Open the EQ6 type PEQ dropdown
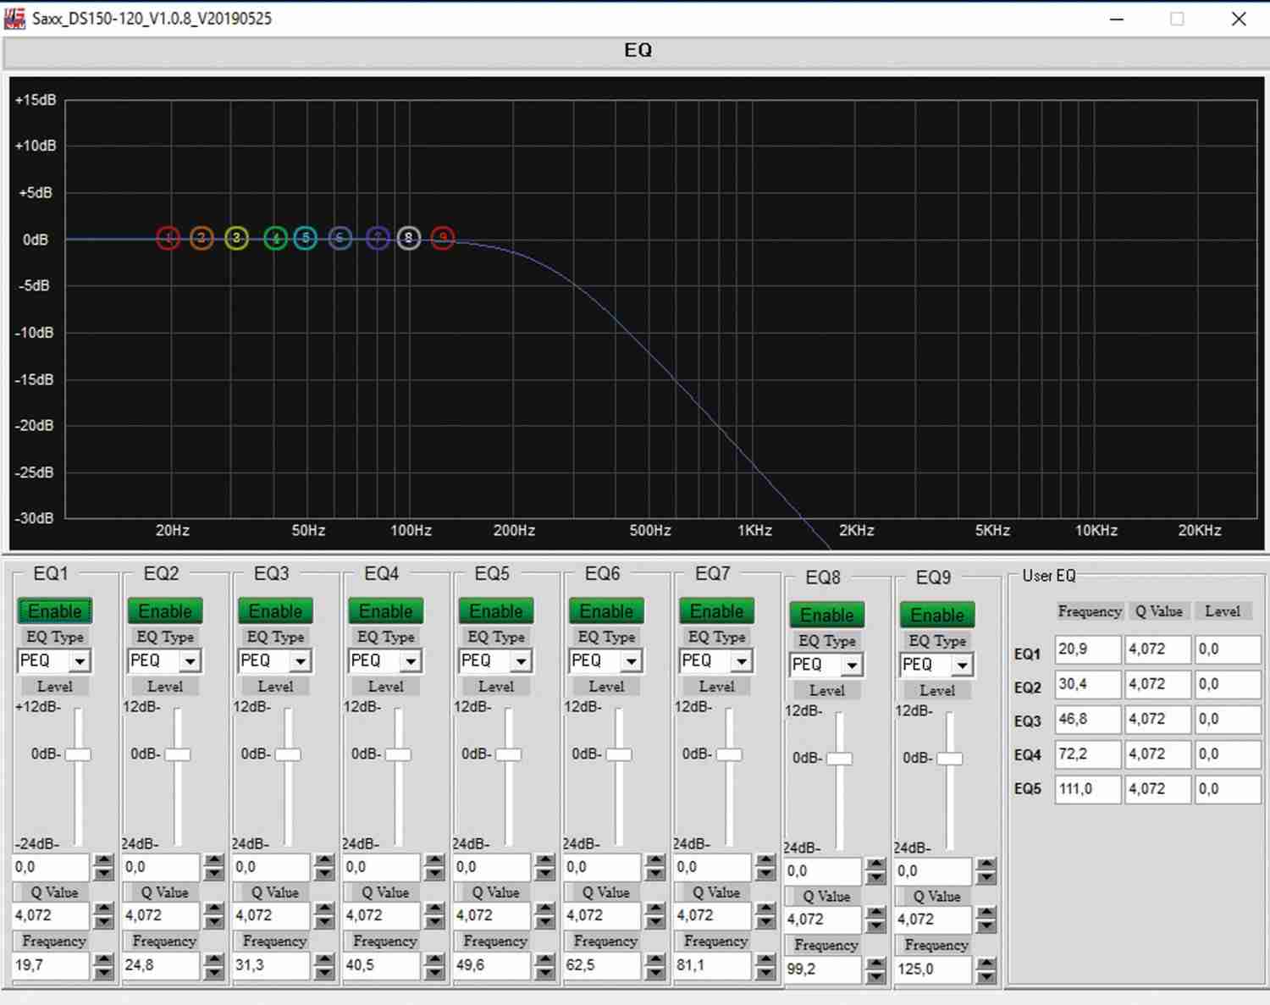 point(605,660)
